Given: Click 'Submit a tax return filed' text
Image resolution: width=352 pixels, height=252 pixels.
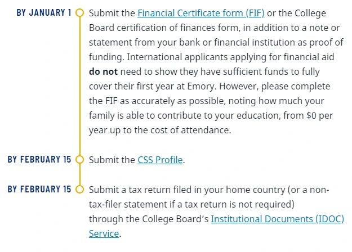Looking at the screenshot, I should tap(141, 189).
